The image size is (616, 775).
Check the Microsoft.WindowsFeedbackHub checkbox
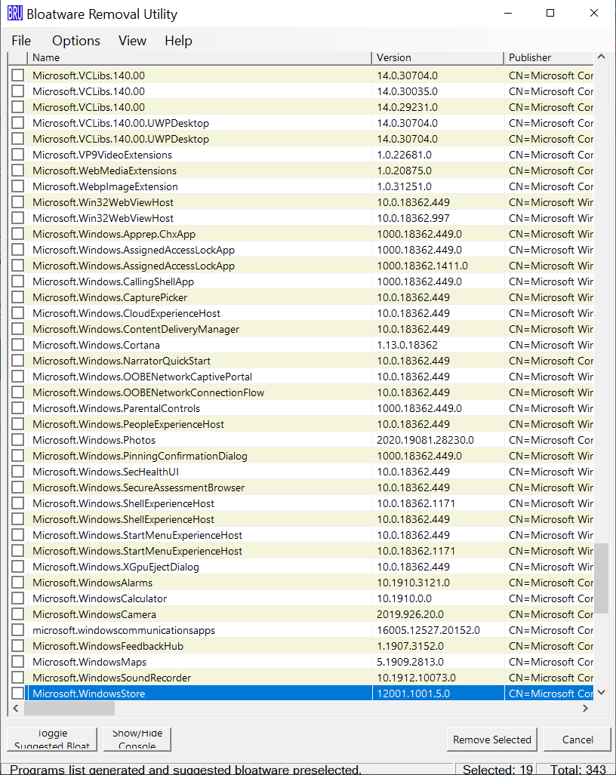point(18,646)
